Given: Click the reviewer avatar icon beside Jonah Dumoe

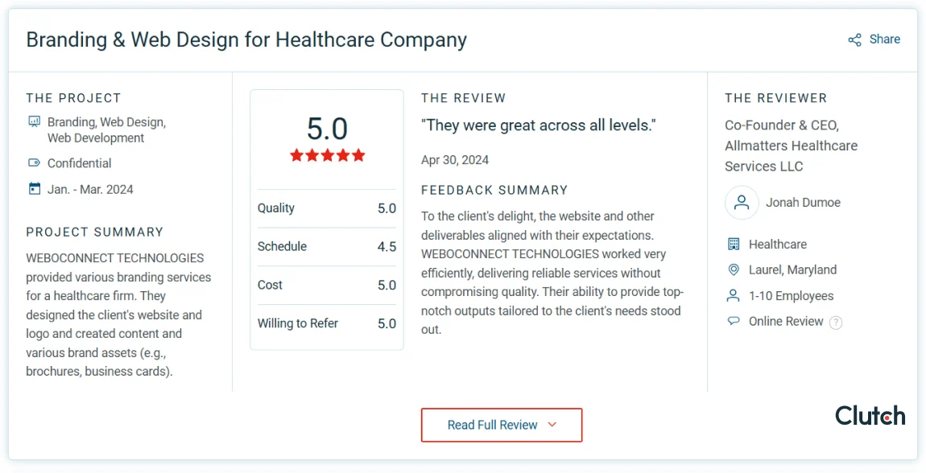Looking at the screenshot, I should pyautogui.click(x=742, y=202).
